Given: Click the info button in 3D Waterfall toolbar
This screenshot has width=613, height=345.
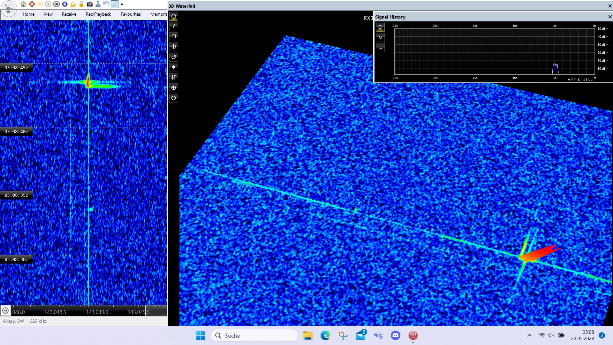Looking at the screenshot, I should pos(174,47).
